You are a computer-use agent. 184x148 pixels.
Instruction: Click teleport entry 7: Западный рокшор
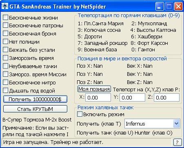coord(102,43)
